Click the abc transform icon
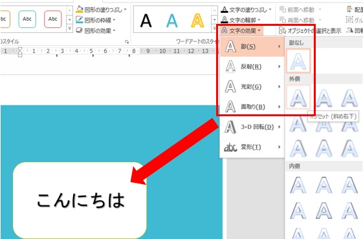The width and height of the screenshot is (363, 239). click(x=230, y=147)
